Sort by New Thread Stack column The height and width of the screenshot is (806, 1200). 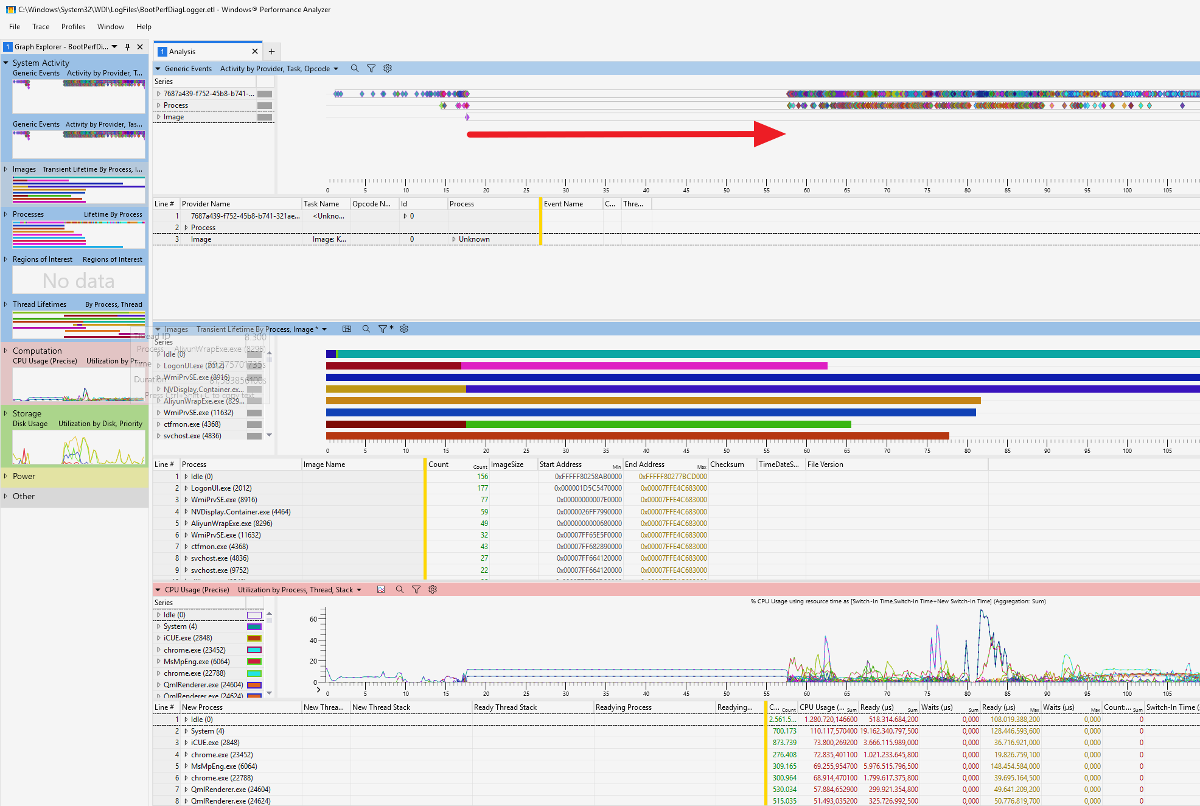tap(411, 707)
